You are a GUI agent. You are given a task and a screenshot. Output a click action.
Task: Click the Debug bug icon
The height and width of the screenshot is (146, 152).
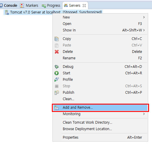pyautogui.click(x=57, y=67)
